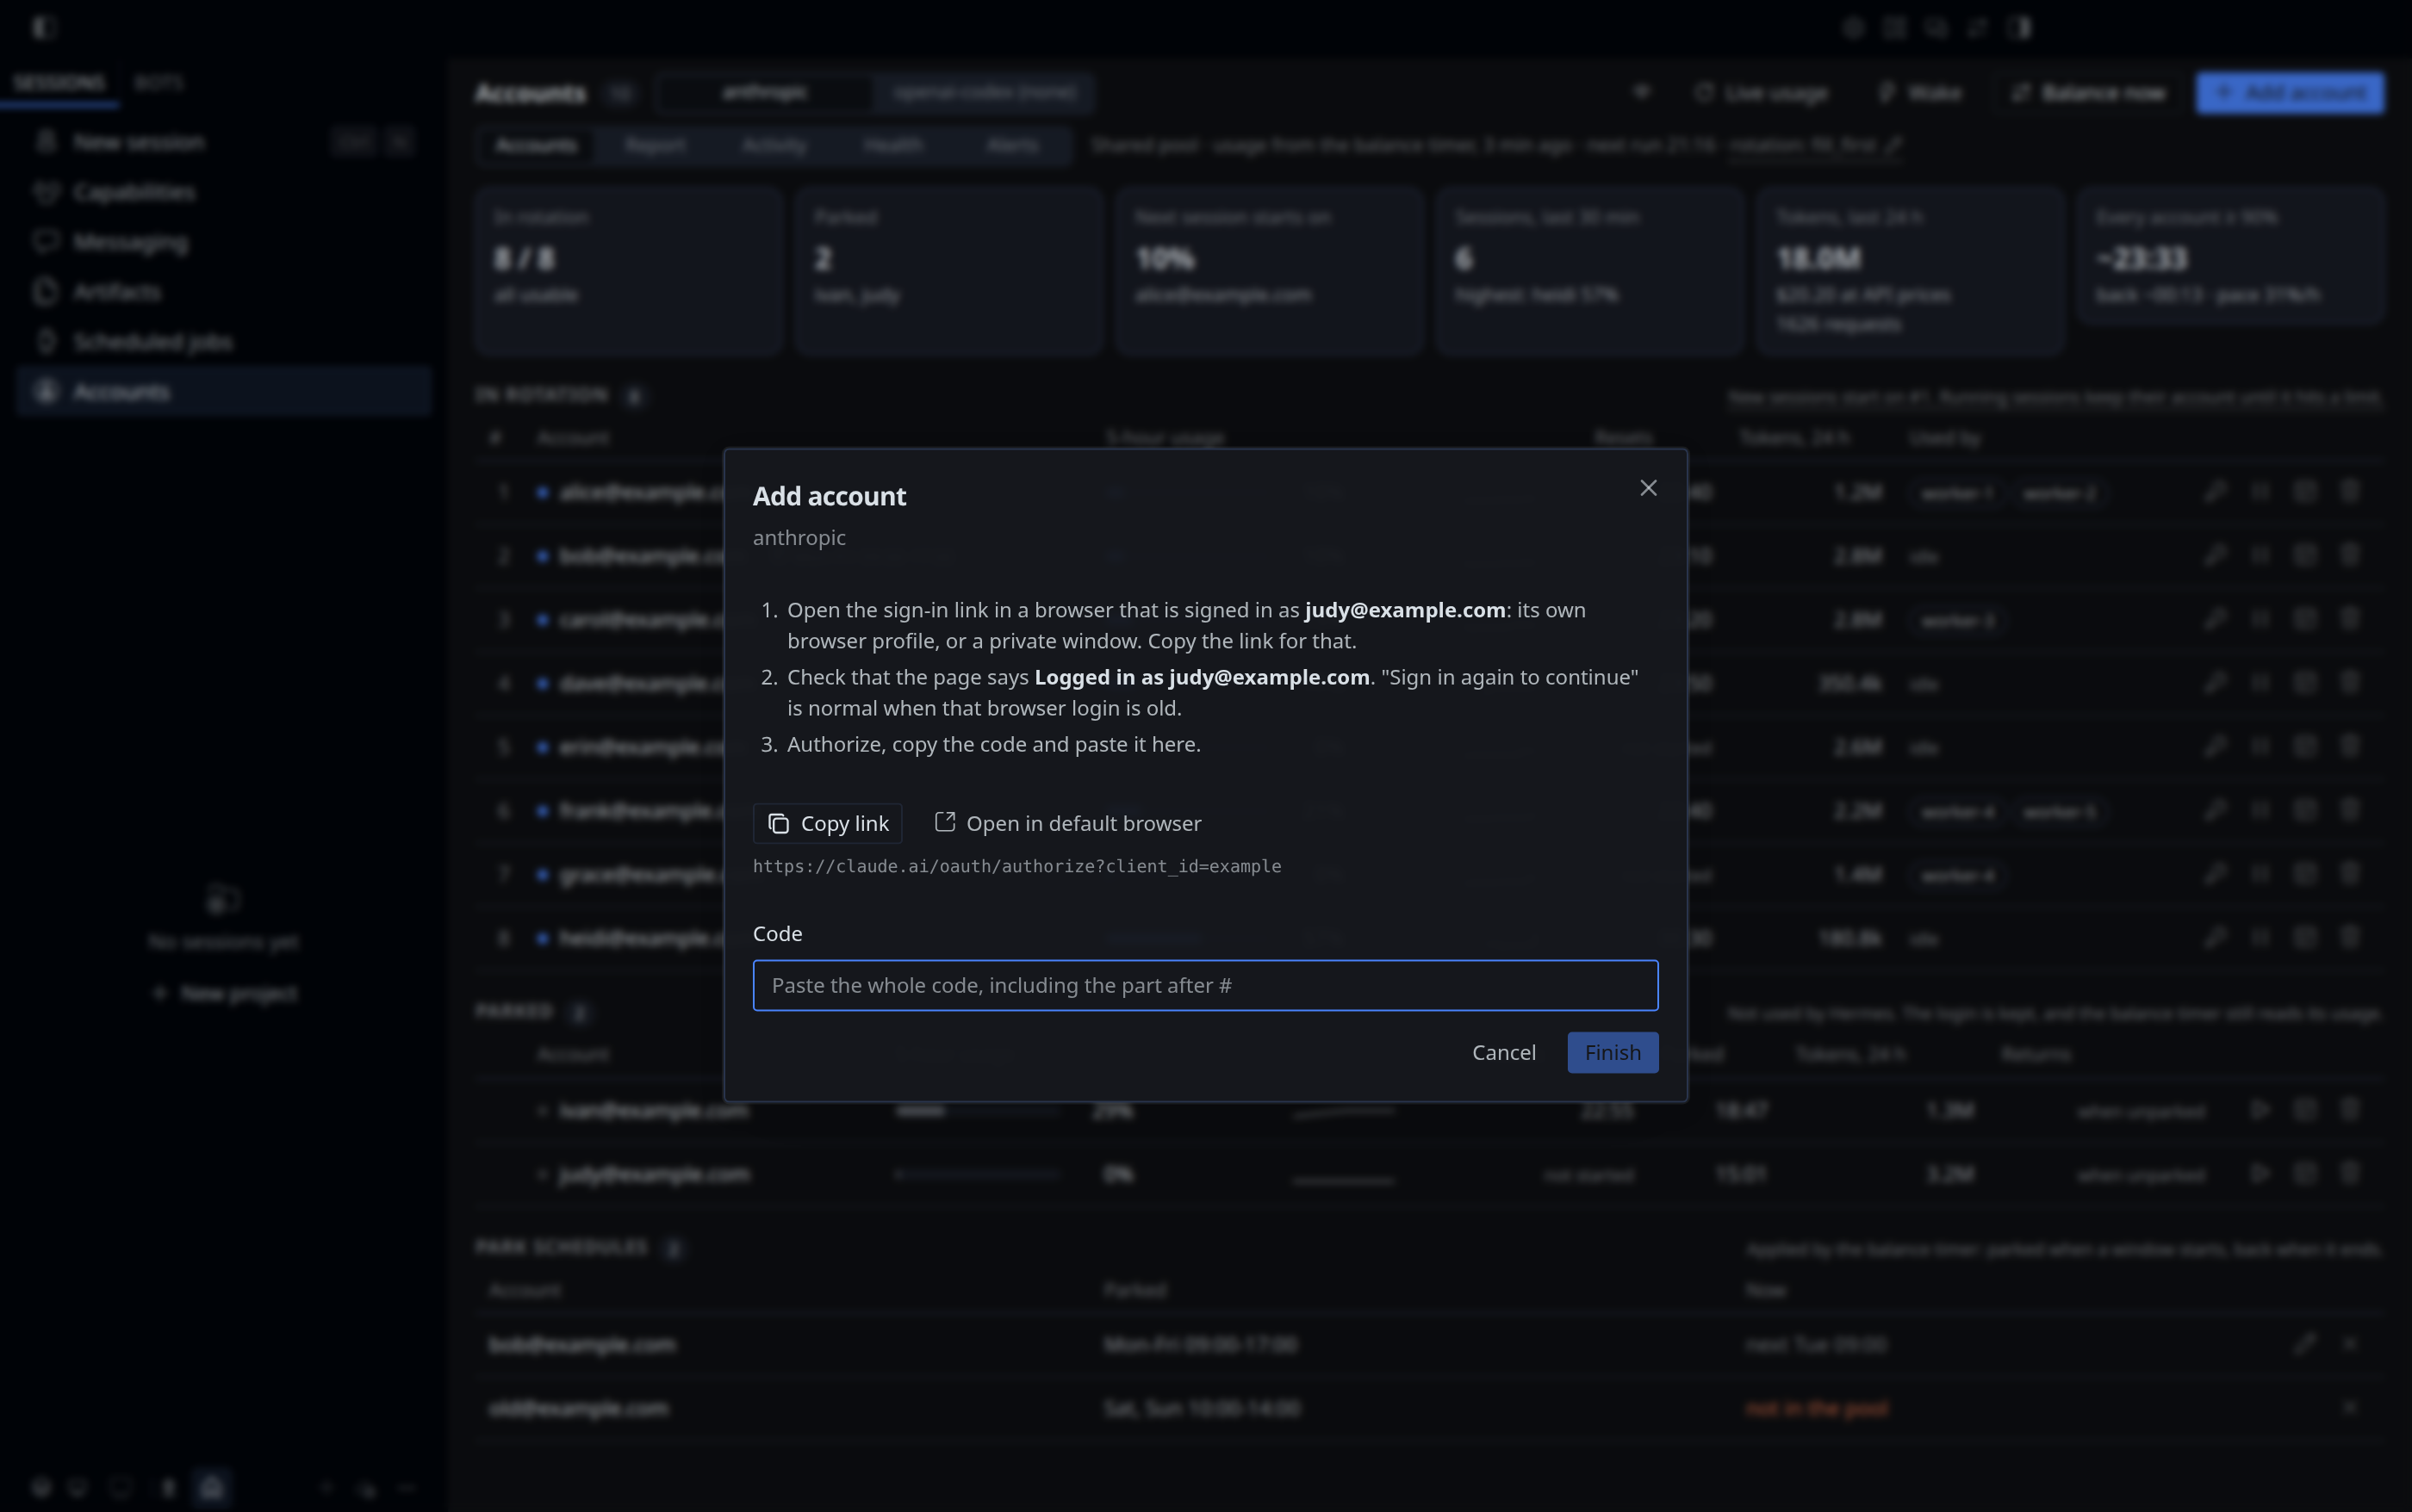Image resolution: width=2412 pixels, height=1512 pixels.
Task: Close the Add account dialog with the X
Action: [1648, 488]
